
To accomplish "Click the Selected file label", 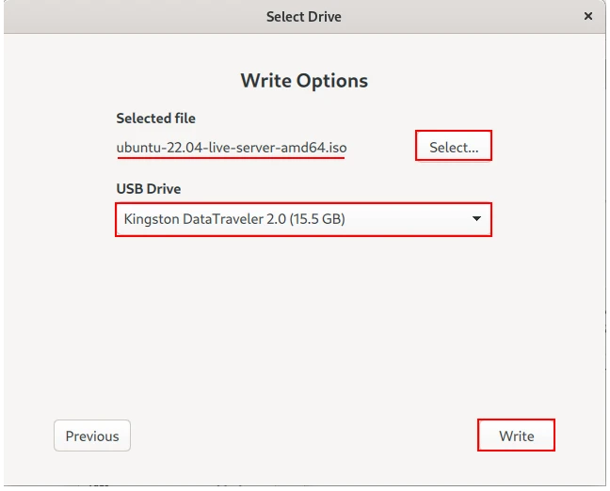I will [155, 119].
